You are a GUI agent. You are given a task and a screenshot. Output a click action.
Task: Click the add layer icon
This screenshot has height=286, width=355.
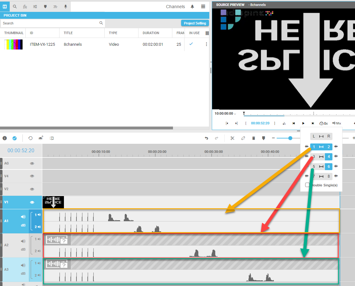41,138
